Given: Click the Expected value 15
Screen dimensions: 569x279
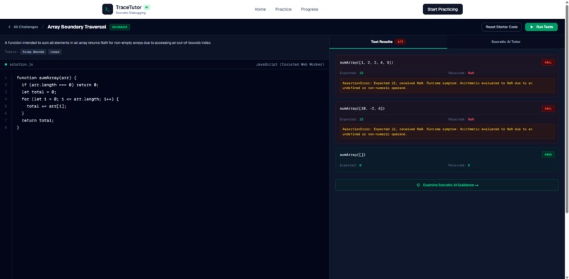Looking at the screenshot, I should click(x=361, y=73).
